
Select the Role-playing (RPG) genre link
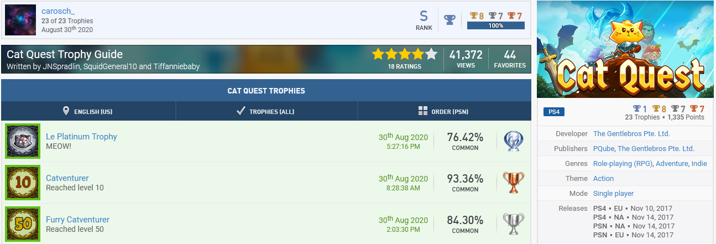point(623,163)
